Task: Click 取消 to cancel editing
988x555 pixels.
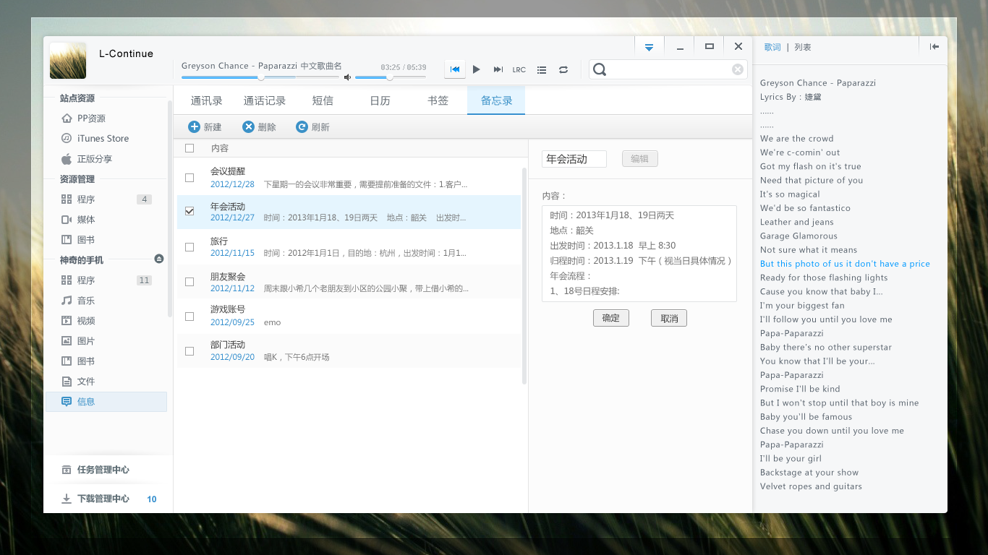Action: tap(669, 318)
